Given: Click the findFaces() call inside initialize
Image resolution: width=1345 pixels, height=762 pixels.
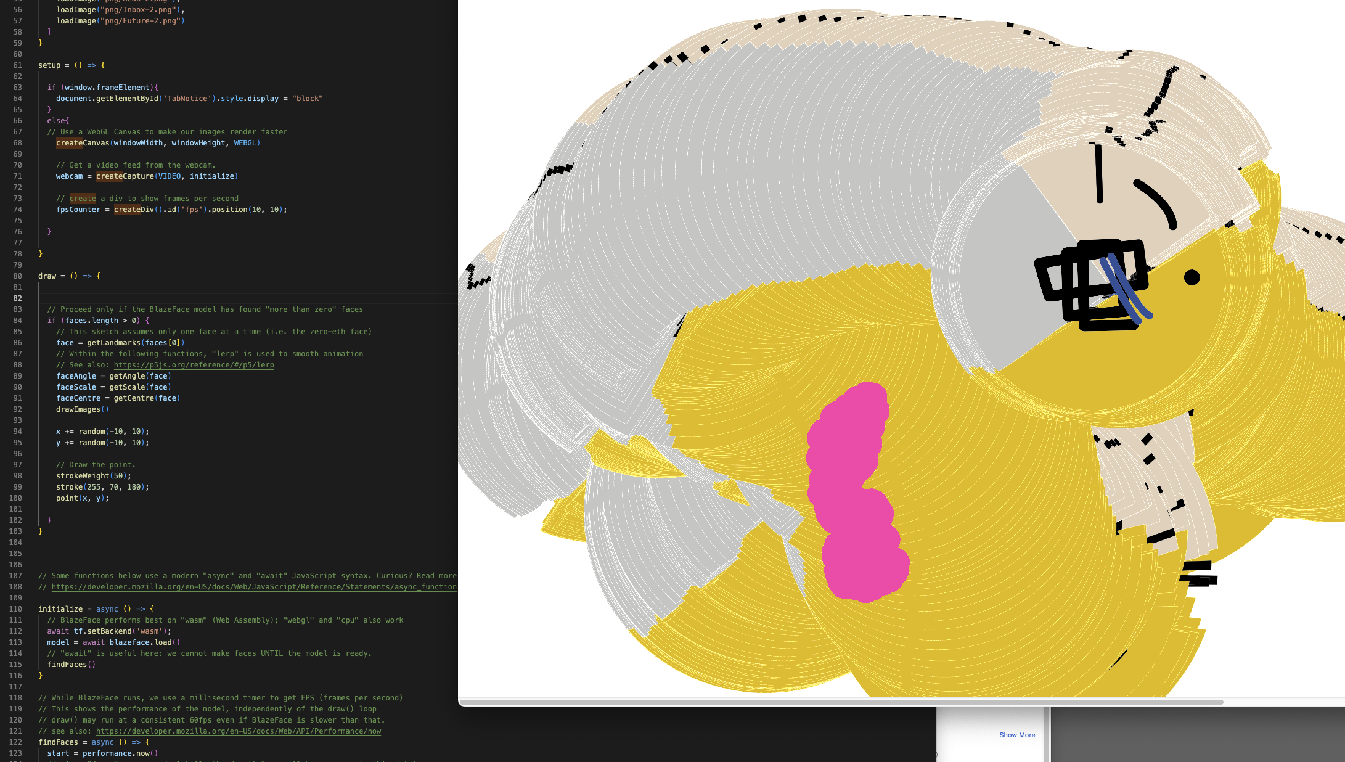Looking at the screenshot, I should pos(71,664).
